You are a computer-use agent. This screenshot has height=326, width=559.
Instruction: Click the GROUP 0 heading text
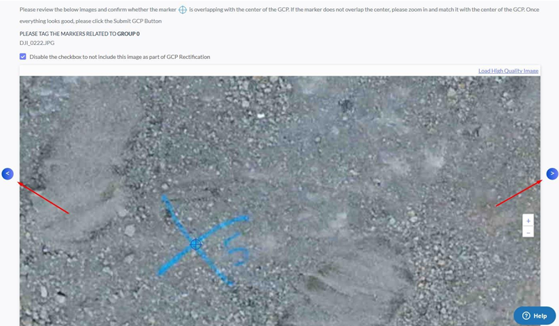pyautogui.click(x=129, y=34)
